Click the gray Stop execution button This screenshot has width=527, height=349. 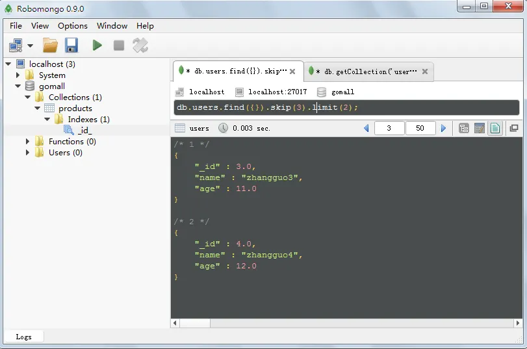coord(119,45)
